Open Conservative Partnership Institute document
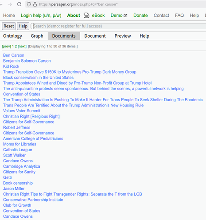 point(33,200)
